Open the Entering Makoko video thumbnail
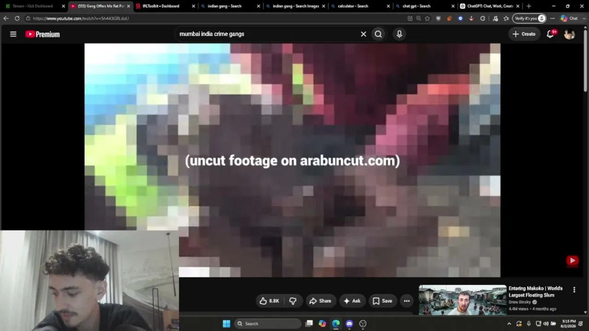Viewport: 589px width, 331px height. (462, 300)
